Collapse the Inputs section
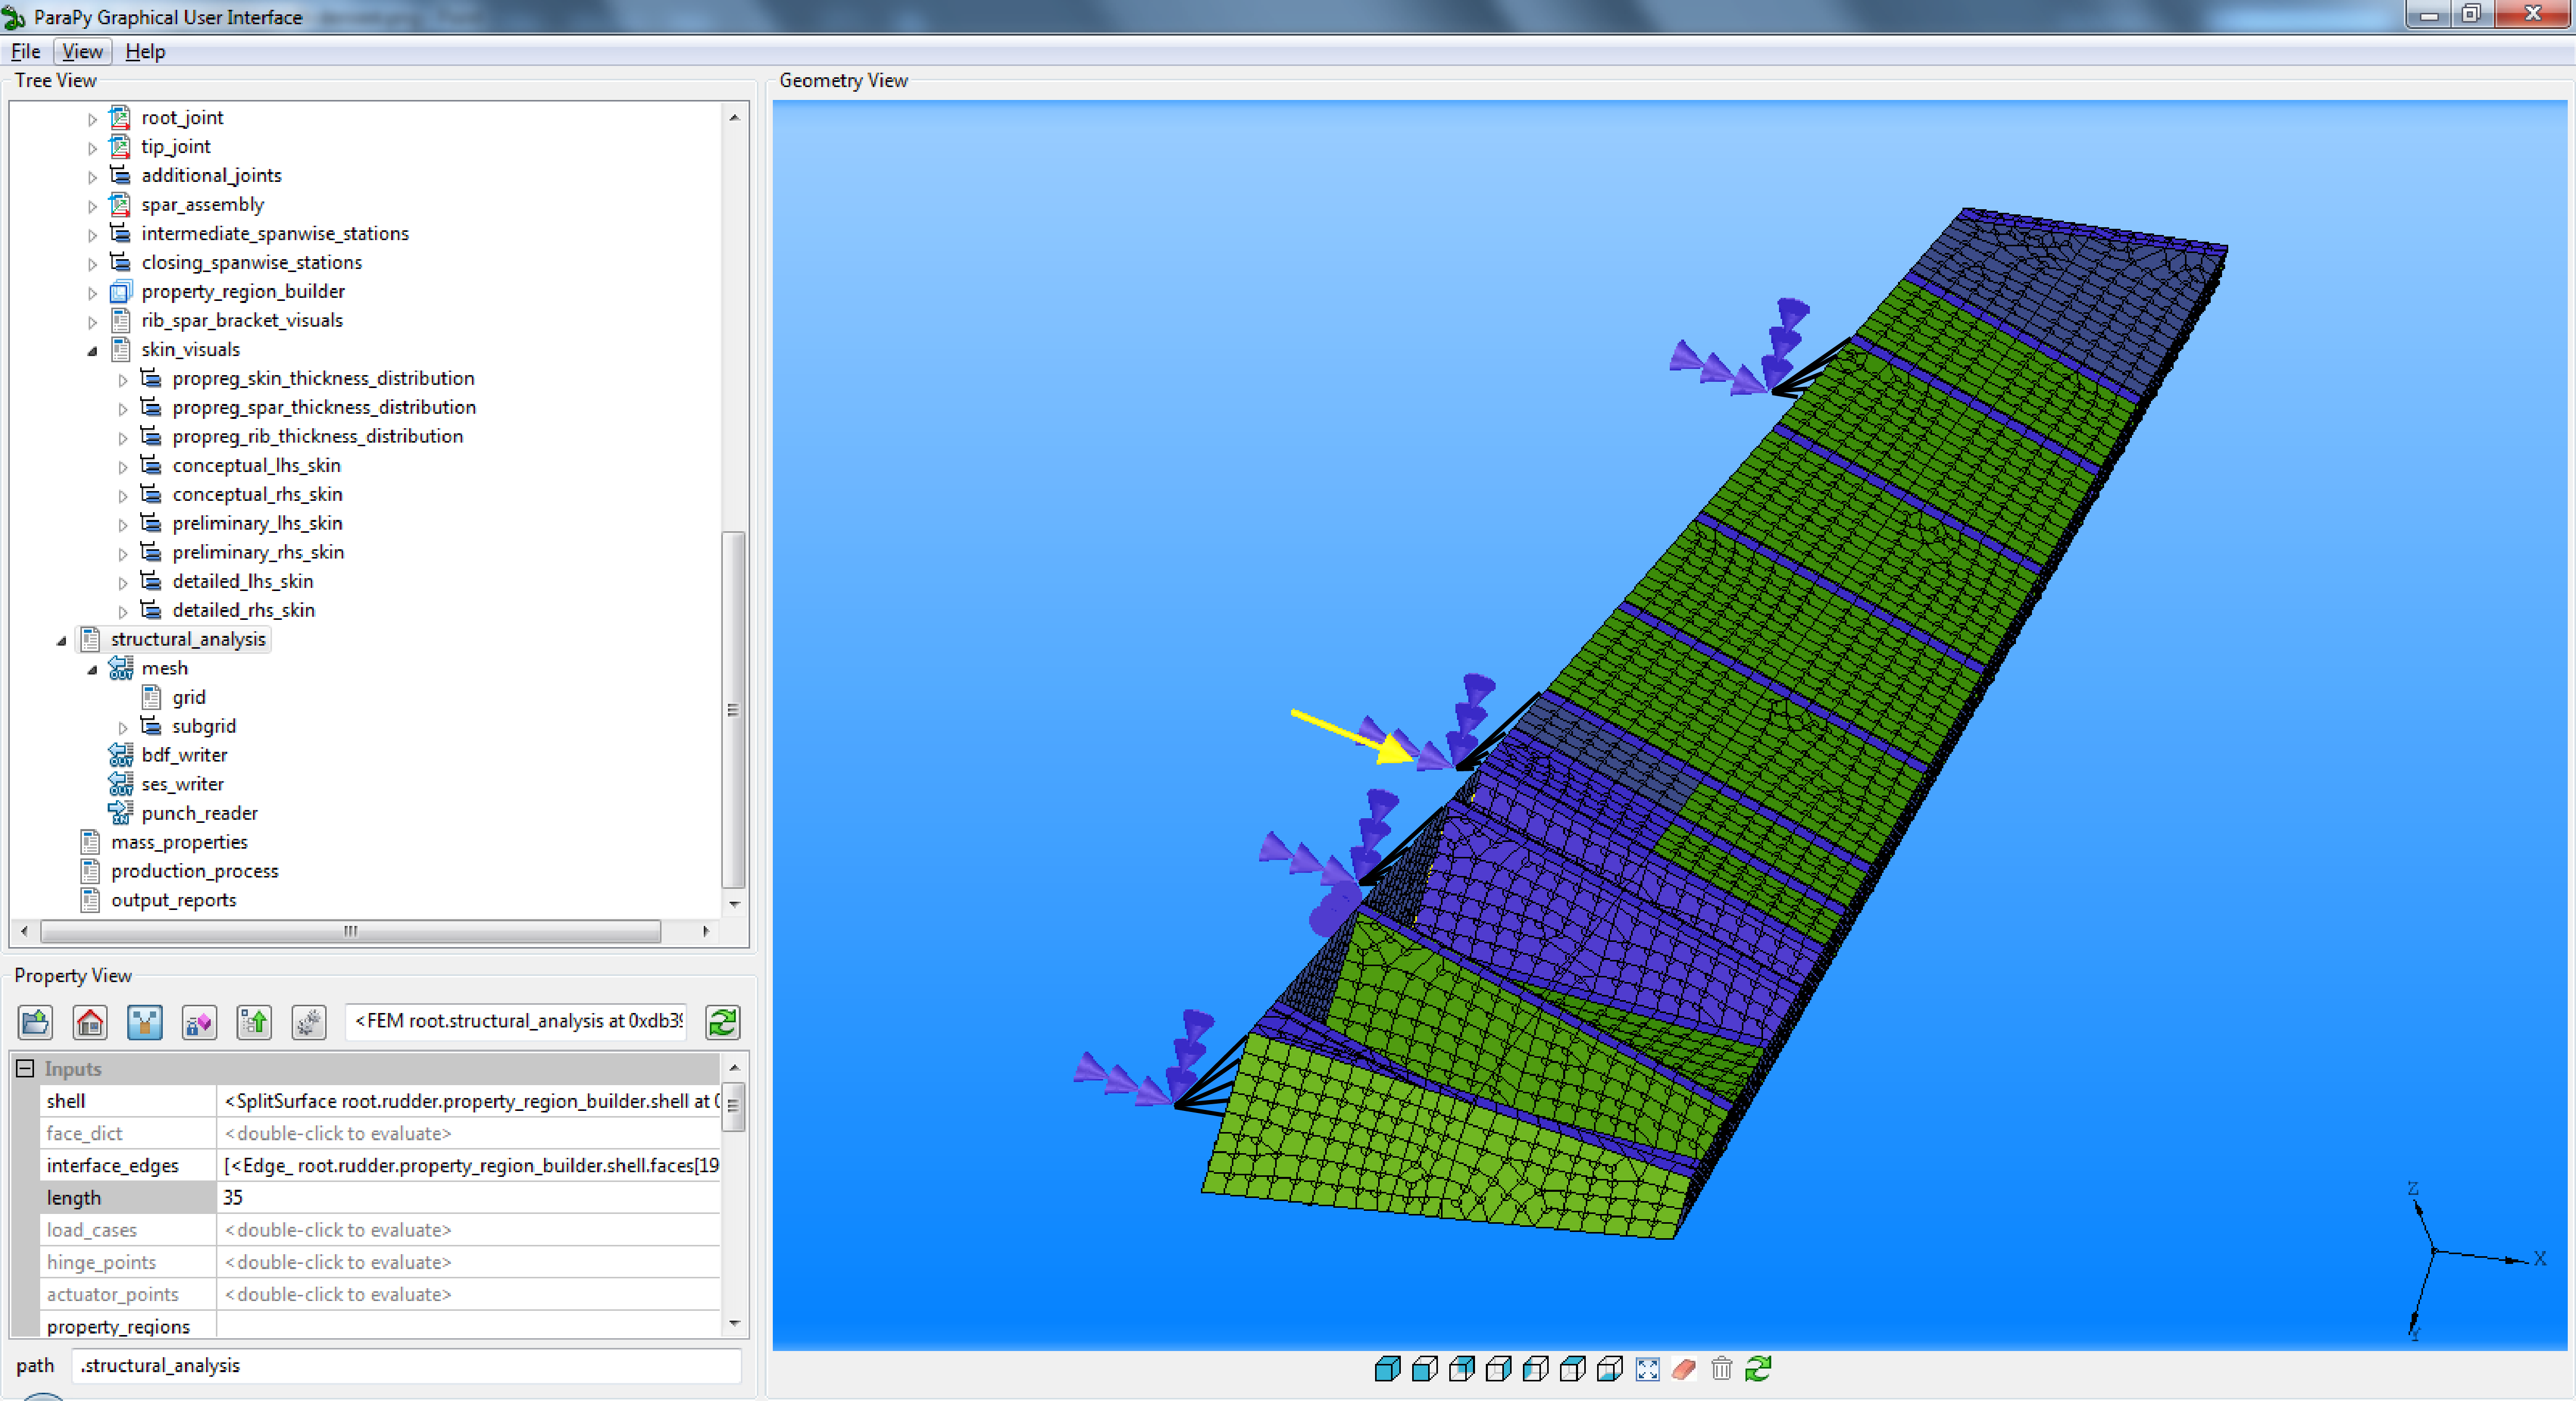 coord(25,1068)
